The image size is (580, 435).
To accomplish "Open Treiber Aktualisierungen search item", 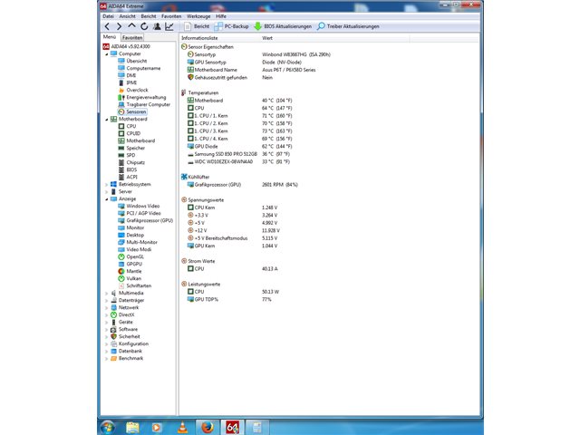I will 348,26.
